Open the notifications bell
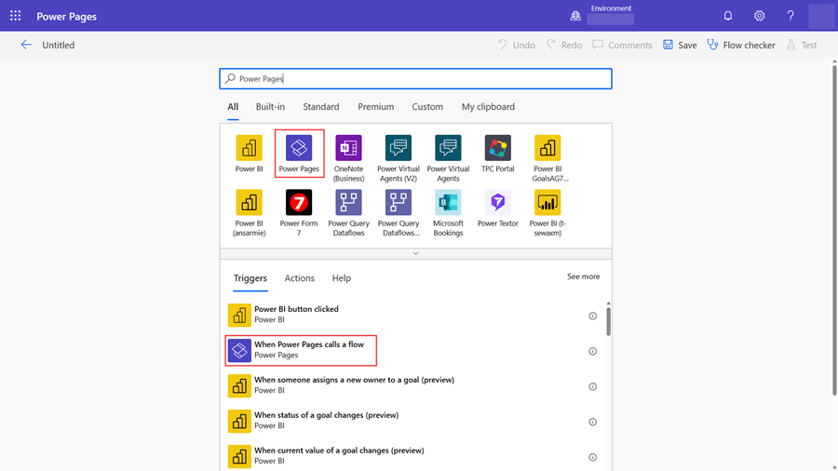Image resolution: width=838 pixels, height=471 pixels. (x=728, y=16)
